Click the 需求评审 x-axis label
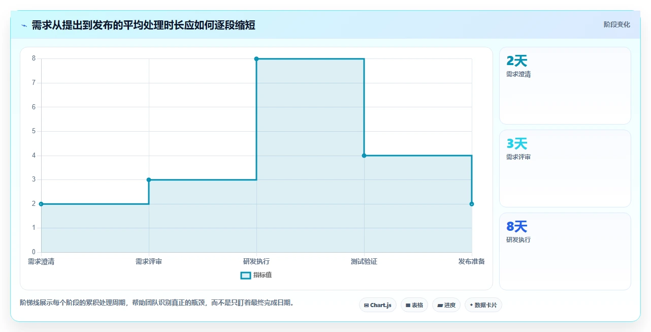 [149, 262]
